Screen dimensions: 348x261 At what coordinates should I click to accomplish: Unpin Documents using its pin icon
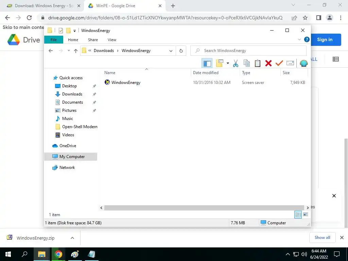pyautogui.click(x=94, y=102)
